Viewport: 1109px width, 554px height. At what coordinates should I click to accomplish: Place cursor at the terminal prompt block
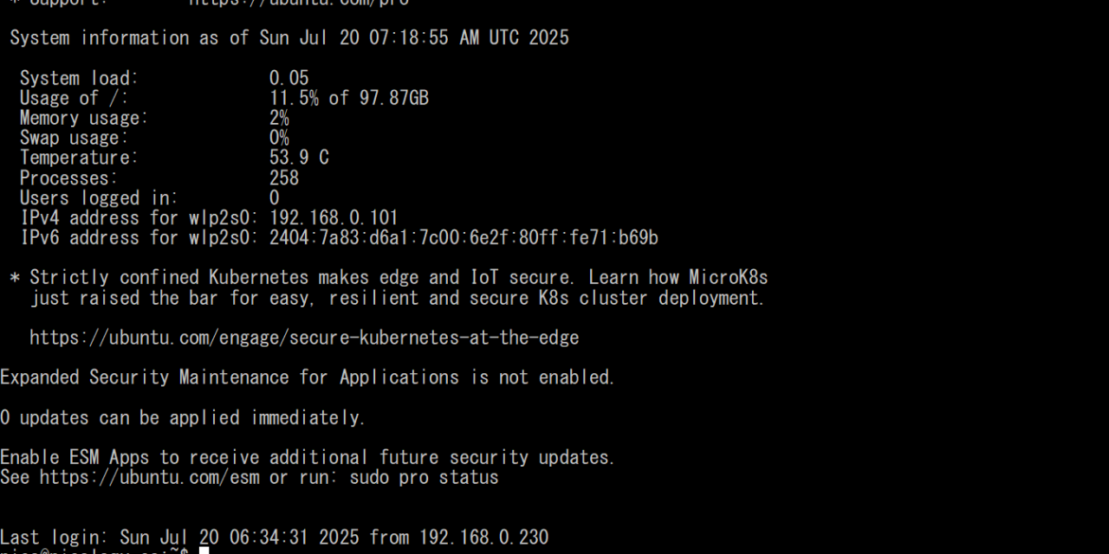pos(204,550)
